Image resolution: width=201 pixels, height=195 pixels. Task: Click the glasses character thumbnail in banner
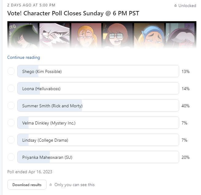point(118,35)
